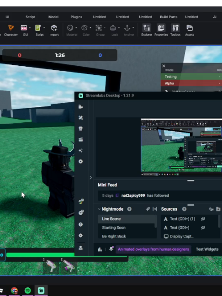Open the Streamlabs app store icon
This screenshot has height=296, width=222.
(x=80, y=128)
